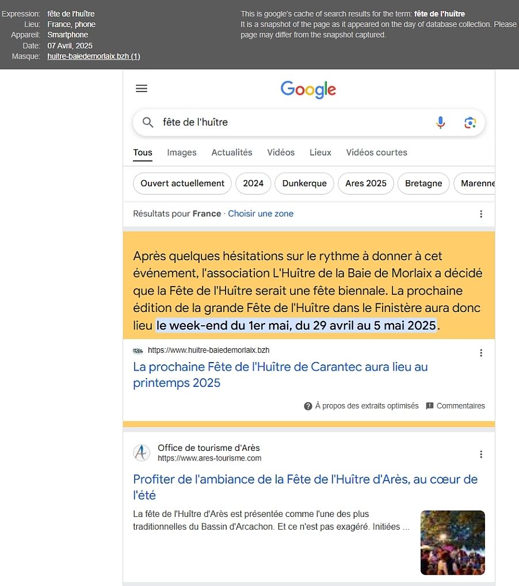Open the Fête de l'Huître d'Arès result title
The height and width of the screenshot is (586, 519).
[x=306, y=488]
